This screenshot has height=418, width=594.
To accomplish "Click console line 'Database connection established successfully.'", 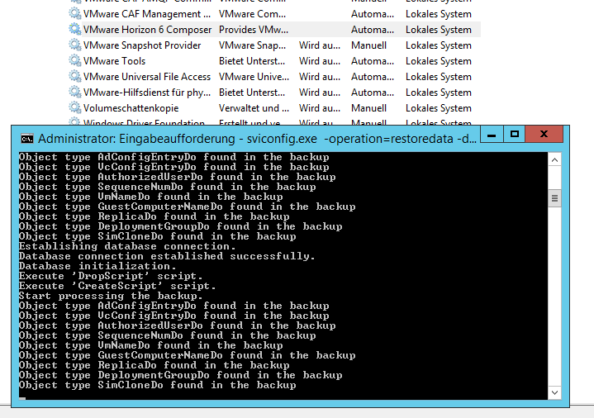I will tap(167, 256).
